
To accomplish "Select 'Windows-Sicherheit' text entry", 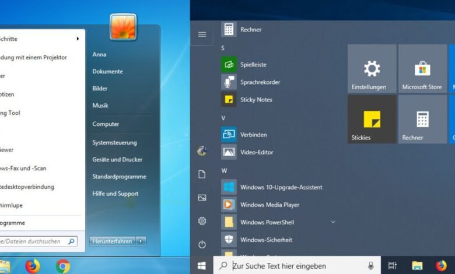I will click(x=266, y=240).
